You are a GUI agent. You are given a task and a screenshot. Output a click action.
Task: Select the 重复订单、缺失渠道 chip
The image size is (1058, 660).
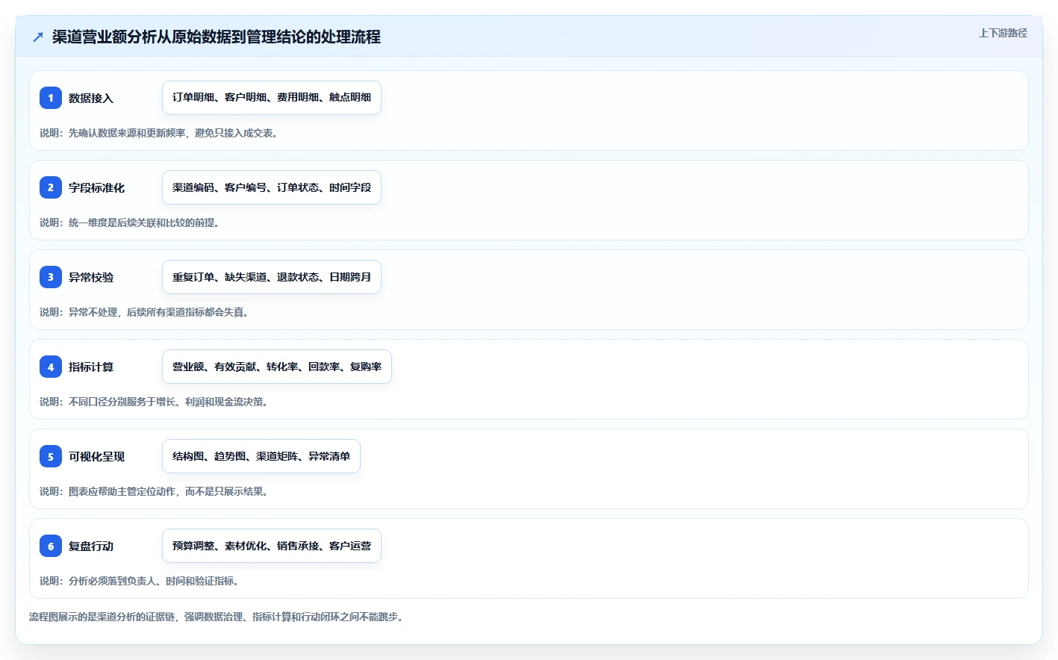coord(272,277)
